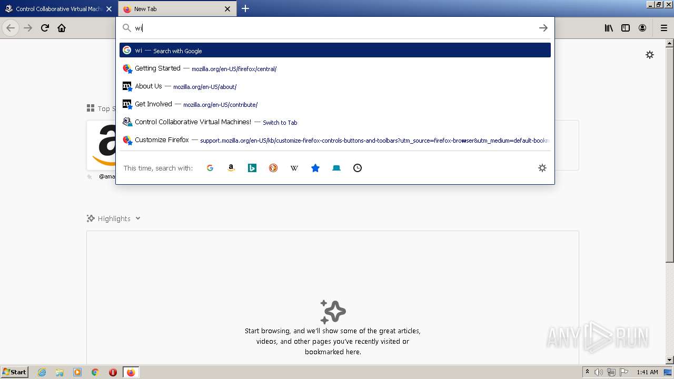Choose the 'wi — Search with Google' suggestion
The width and height of the screenshot is (674, 379).
(335, 50)
